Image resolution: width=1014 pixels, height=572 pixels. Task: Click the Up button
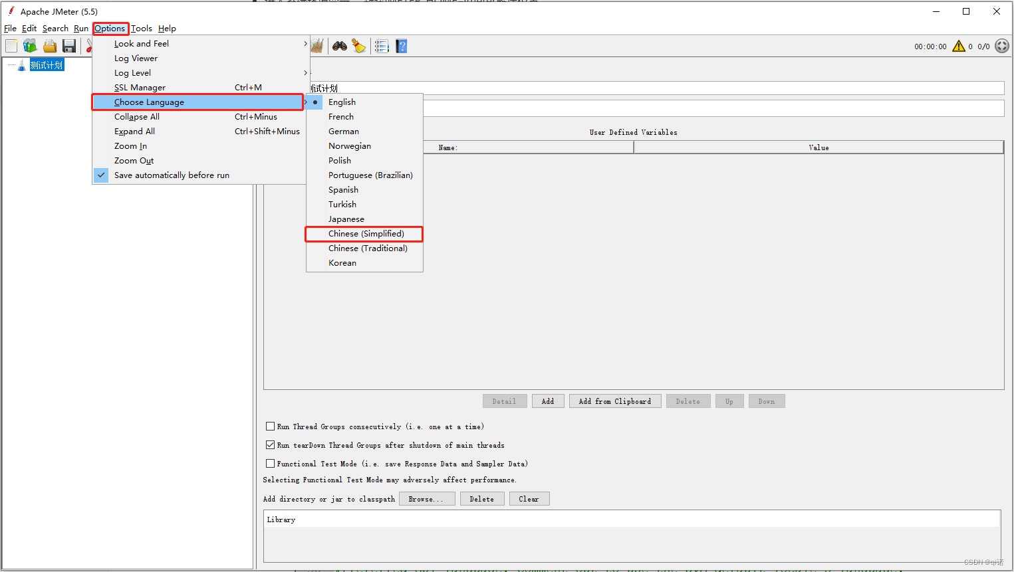pos(729,401)
